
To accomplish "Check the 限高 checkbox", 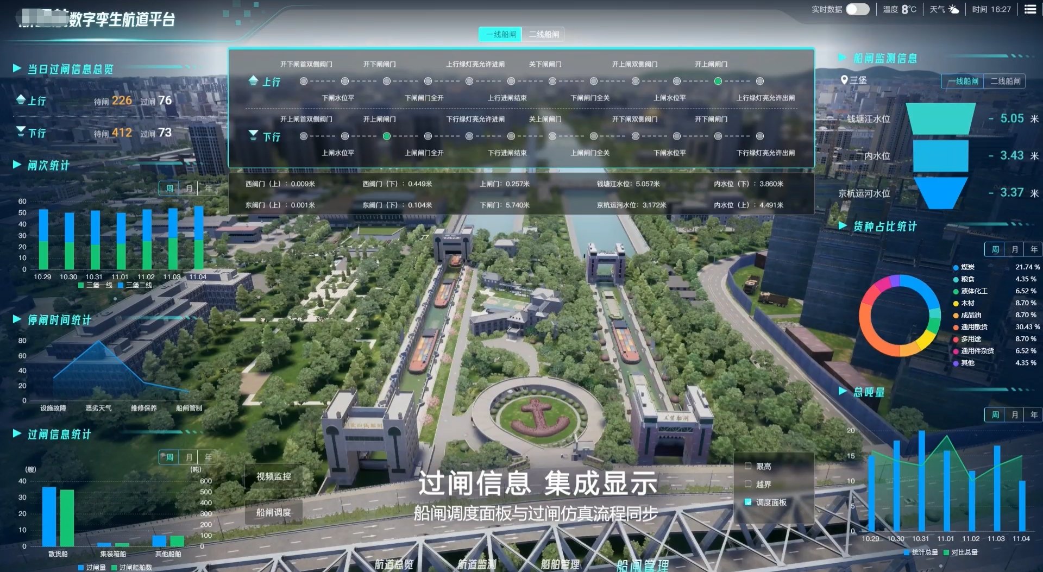I will [748, 466].
